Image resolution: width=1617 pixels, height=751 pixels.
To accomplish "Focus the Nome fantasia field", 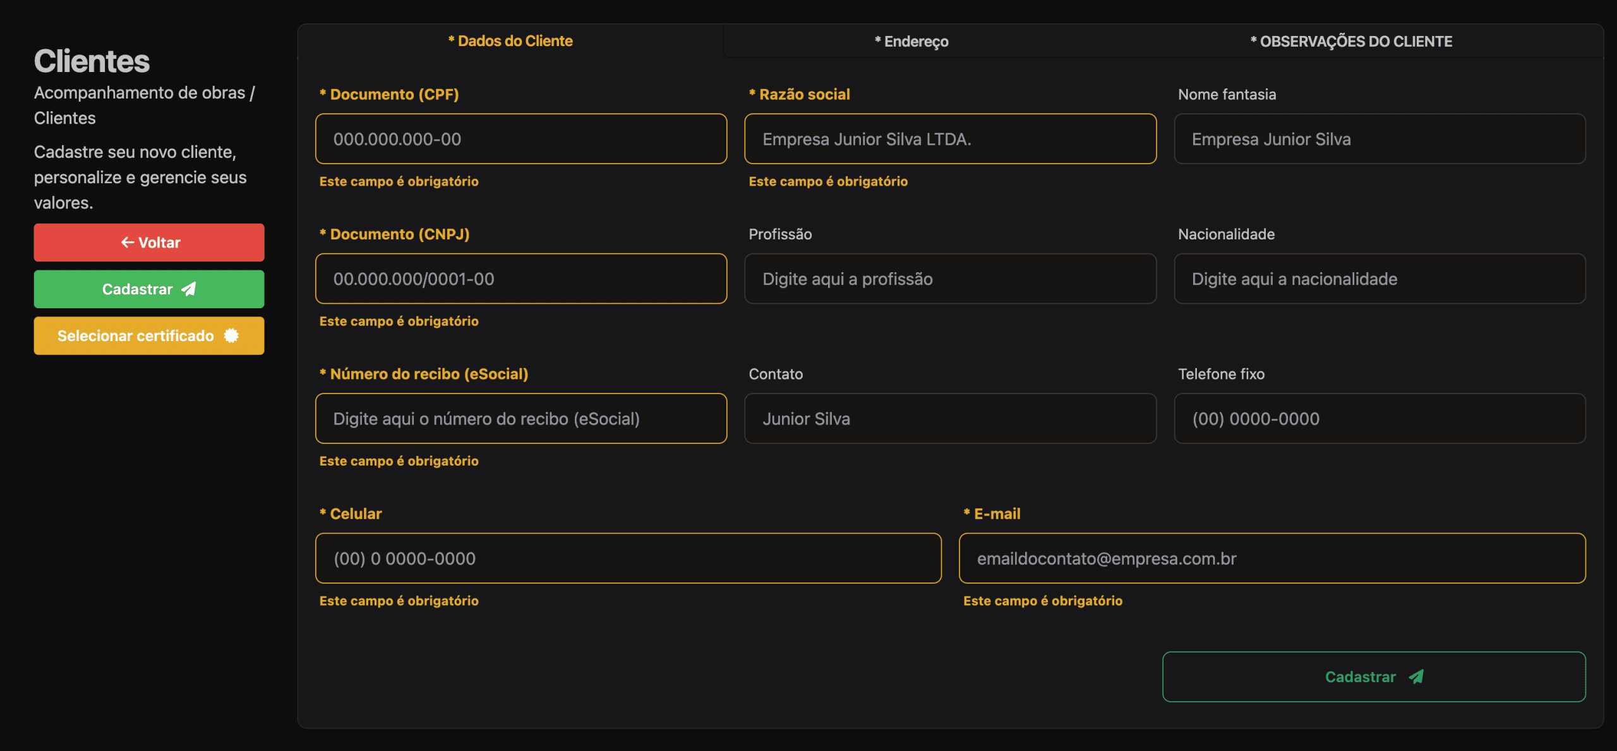I will (1380, 139).
